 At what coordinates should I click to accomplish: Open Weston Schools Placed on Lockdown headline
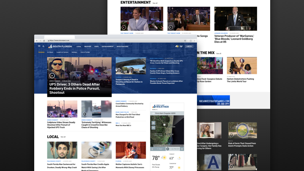(166, 82)
